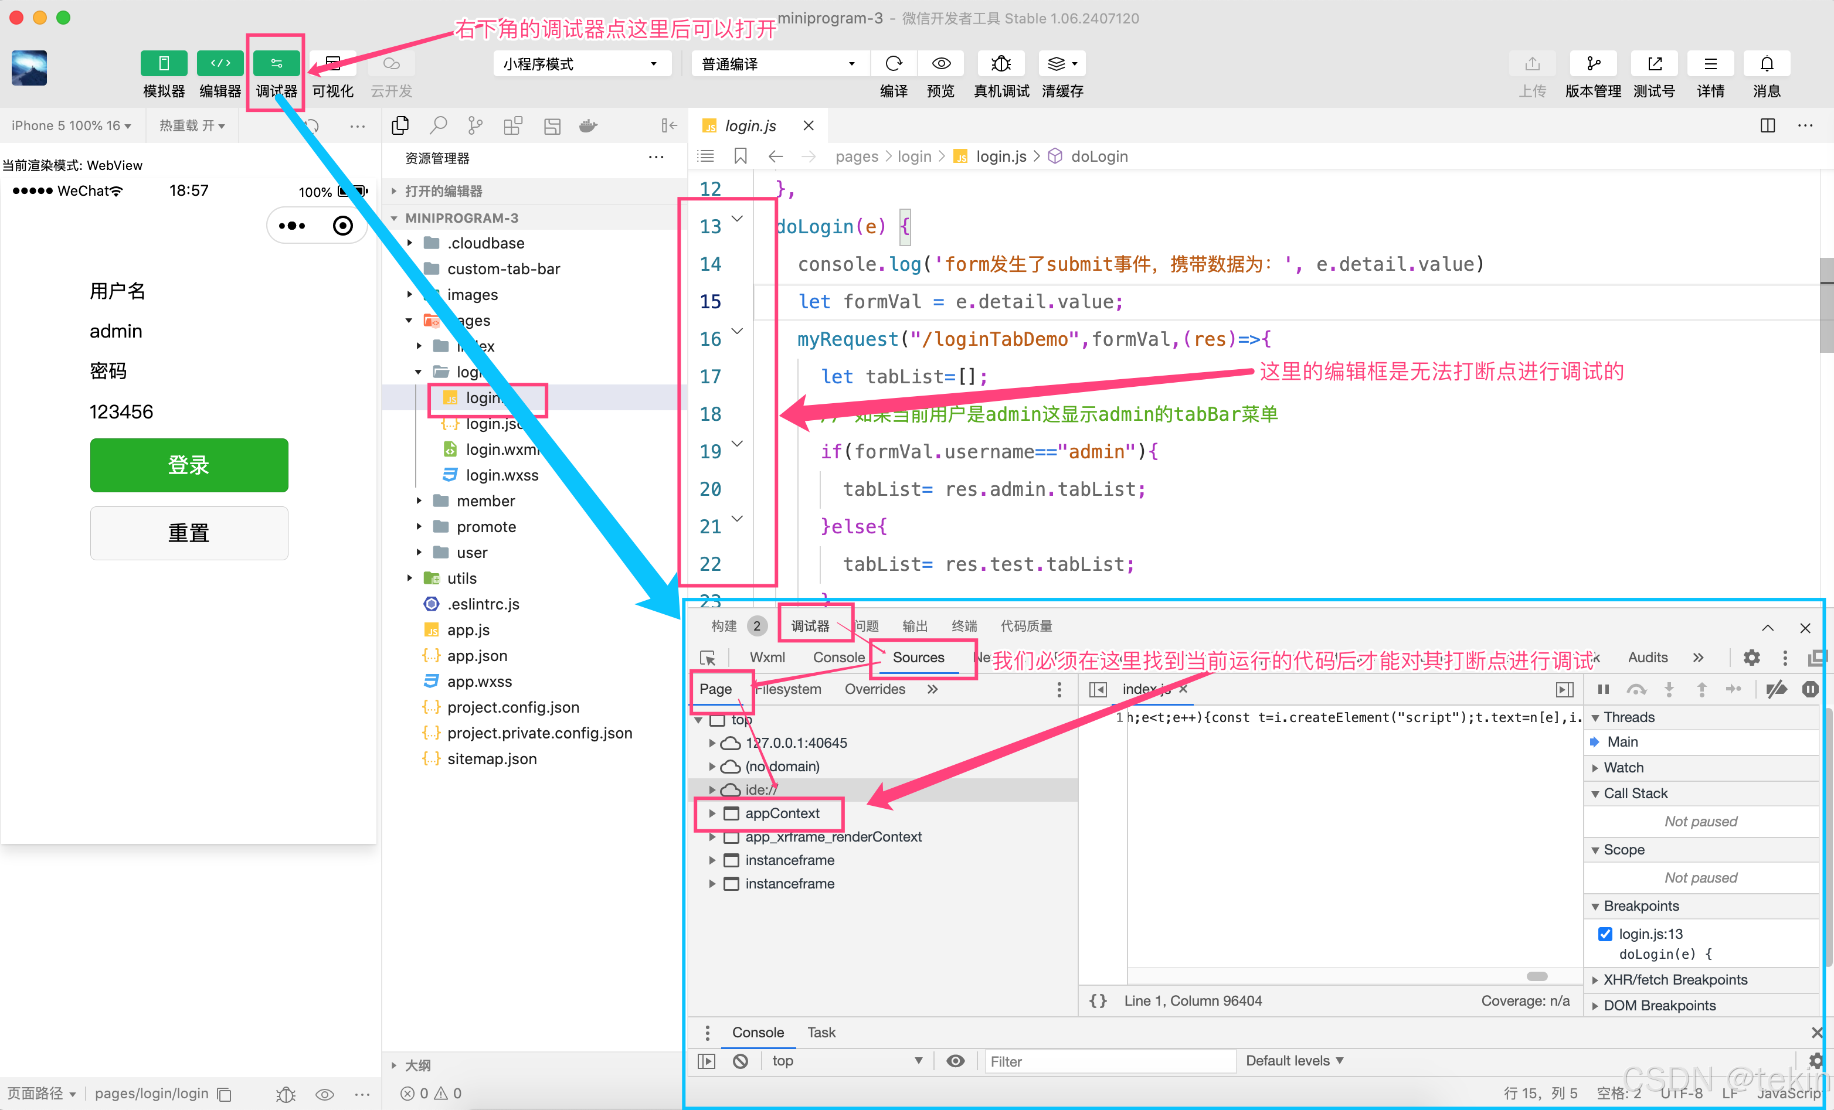The width and height of the screenshot is (1834, 1110).
Task: Pause script execution button
Action: click(x=1604, y=689)
